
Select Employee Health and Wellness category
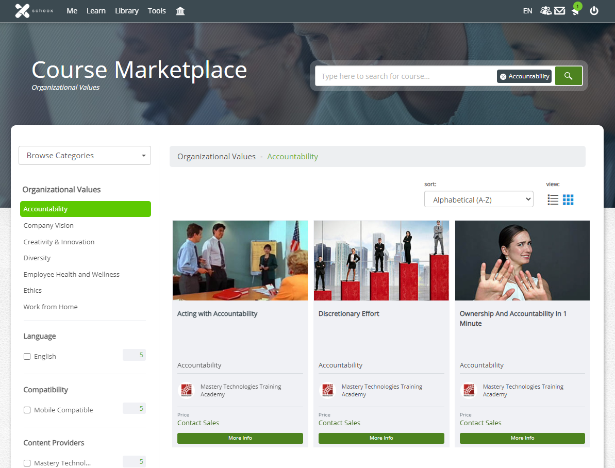[71, 275]
